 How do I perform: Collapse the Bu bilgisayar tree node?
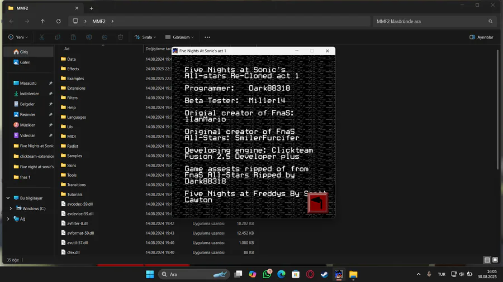(x=8, y=198)
